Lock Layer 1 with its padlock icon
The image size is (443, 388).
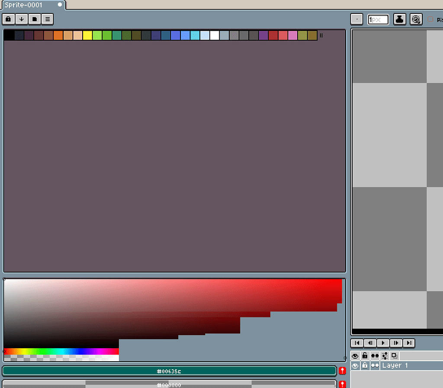[365, 366]
